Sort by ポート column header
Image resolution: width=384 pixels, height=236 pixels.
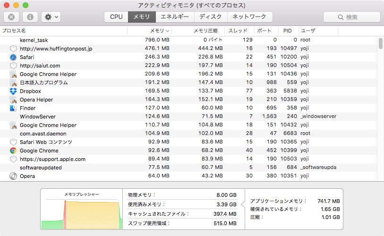pyautogui.click(x=266, y=31)
